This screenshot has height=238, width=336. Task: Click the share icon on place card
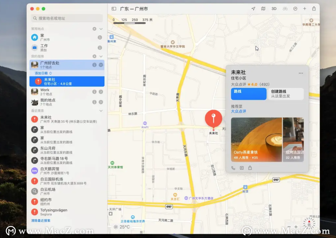(x=250, y=168)
